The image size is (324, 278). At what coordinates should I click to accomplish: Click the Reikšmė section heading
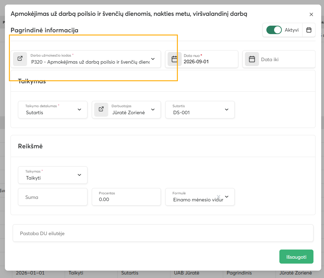tap(30, 146)
